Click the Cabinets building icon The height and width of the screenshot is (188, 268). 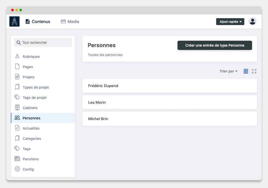[17, 107]
